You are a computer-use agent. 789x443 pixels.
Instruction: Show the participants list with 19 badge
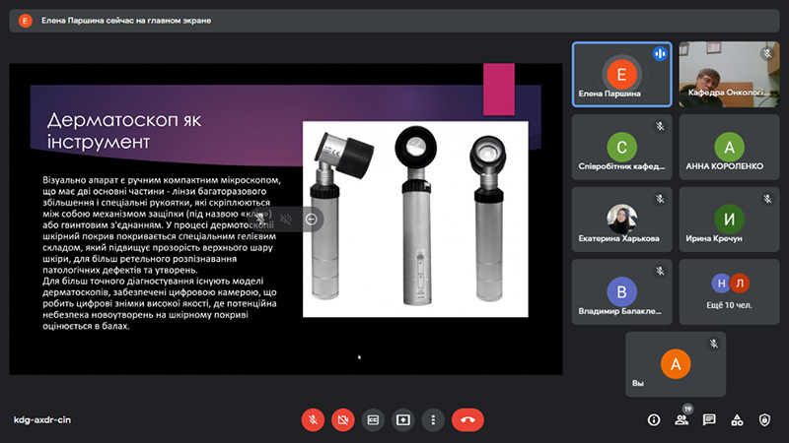pos(681,419)
